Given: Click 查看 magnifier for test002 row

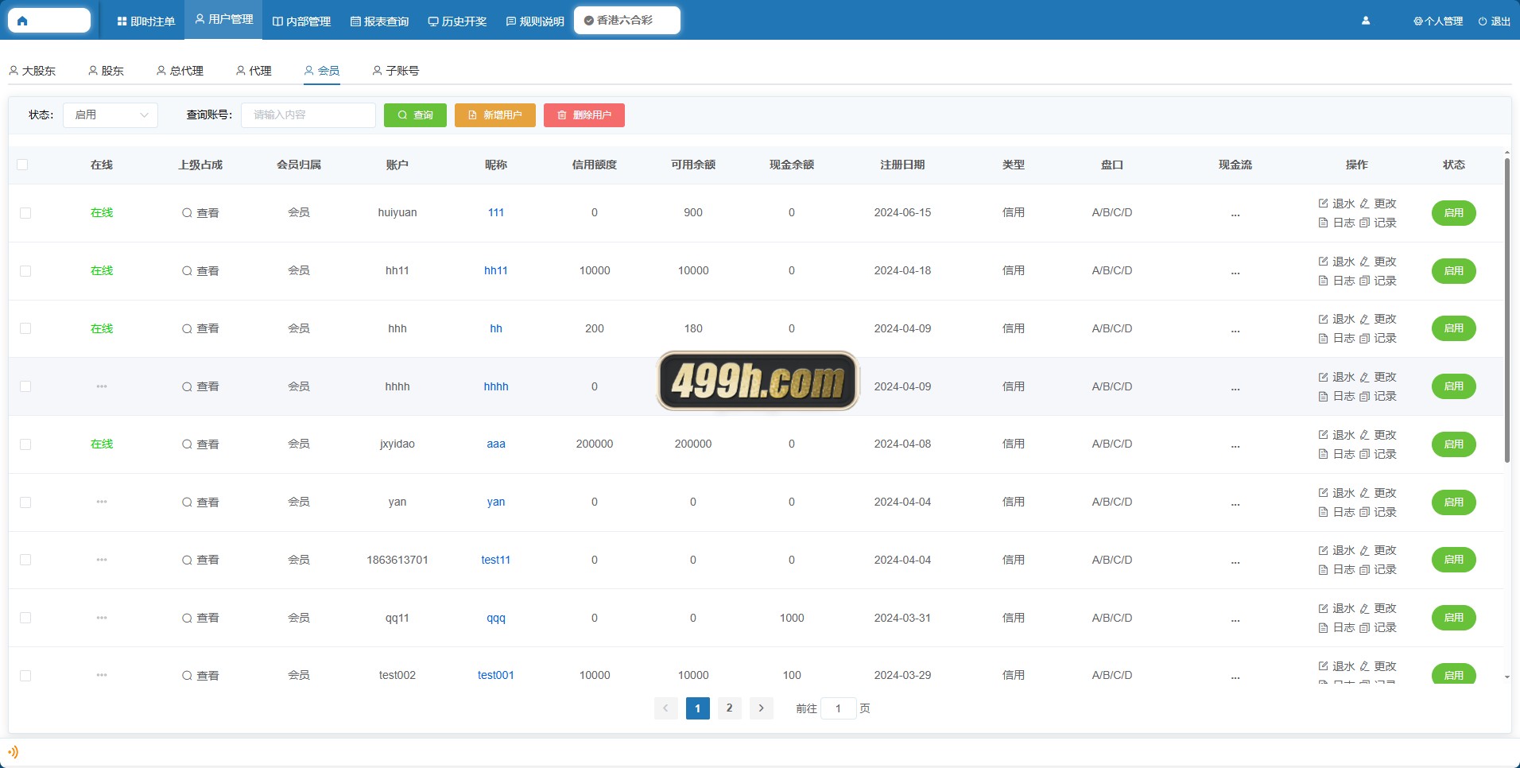Looking at the screenshot, I should [187, 676].
